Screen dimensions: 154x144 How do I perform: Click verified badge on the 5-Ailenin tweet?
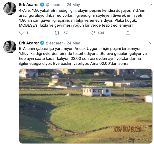point(42,43)
